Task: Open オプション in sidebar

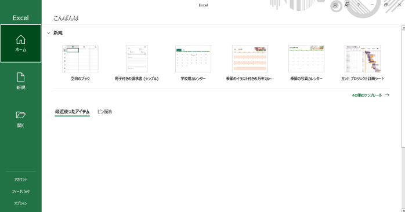Action: (21, 203)
